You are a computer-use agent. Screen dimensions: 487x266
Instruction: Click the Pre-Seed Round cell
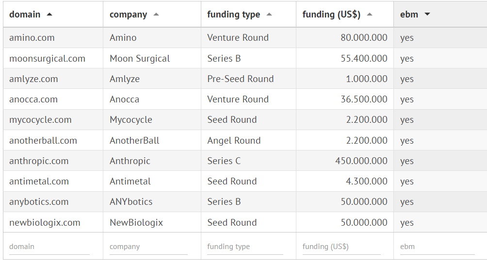pos(240,79)
